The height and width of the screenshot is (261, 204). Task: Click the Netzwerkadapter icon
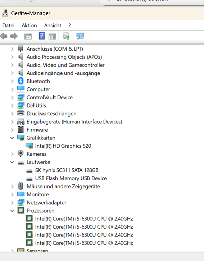pos(21,202)
